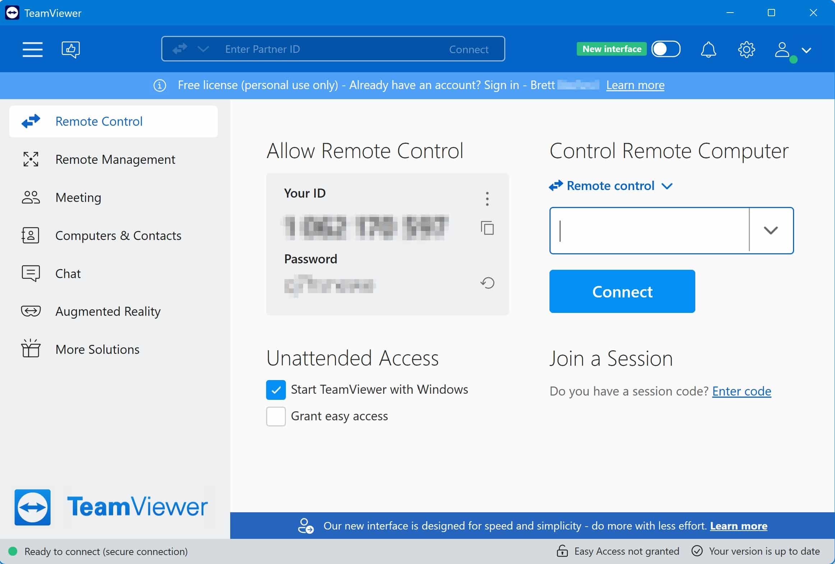The width and height of the screenshot is (835, 564).
Task: Click the green ready-to-connect status dot
Action: [13, 551]
